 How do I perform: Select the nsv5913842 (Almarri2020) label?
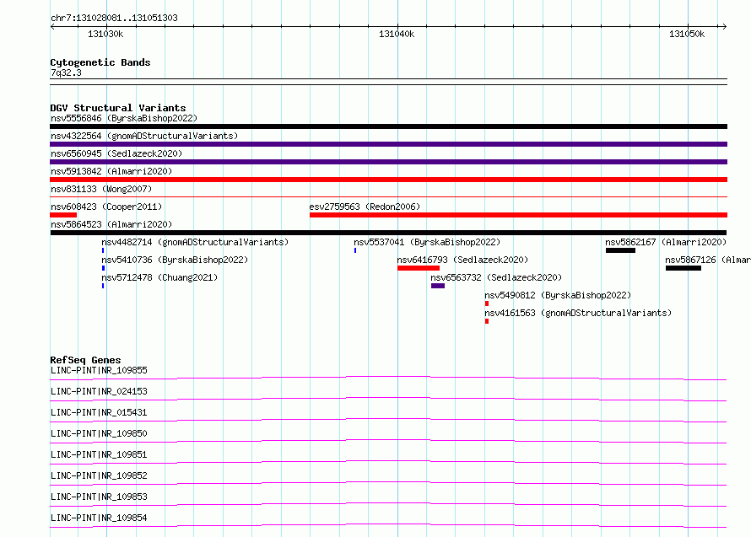(111, 171)
